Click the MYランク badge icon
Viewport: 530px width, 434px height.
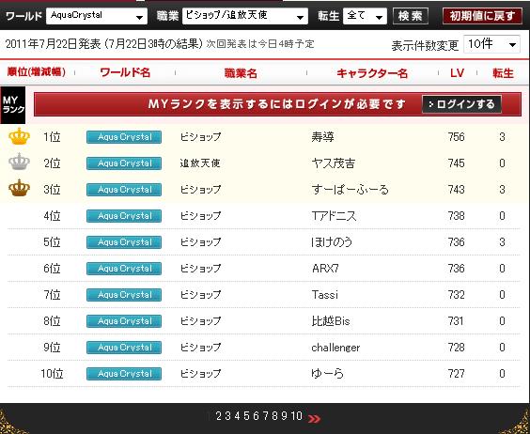(x=13, y=105)
